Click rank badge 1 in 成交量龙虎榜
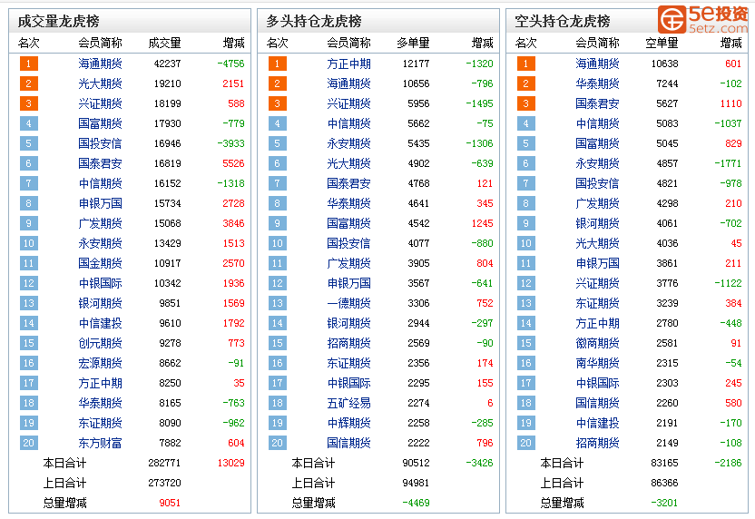The image size is (755, 519). pos(29,64)
